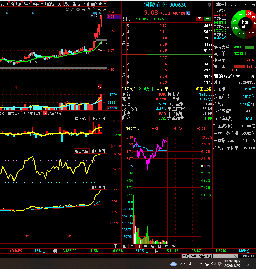Click scroll-to-top arrow icon below chart
This screenshot has height=269, width=256.
click(116, 246)
